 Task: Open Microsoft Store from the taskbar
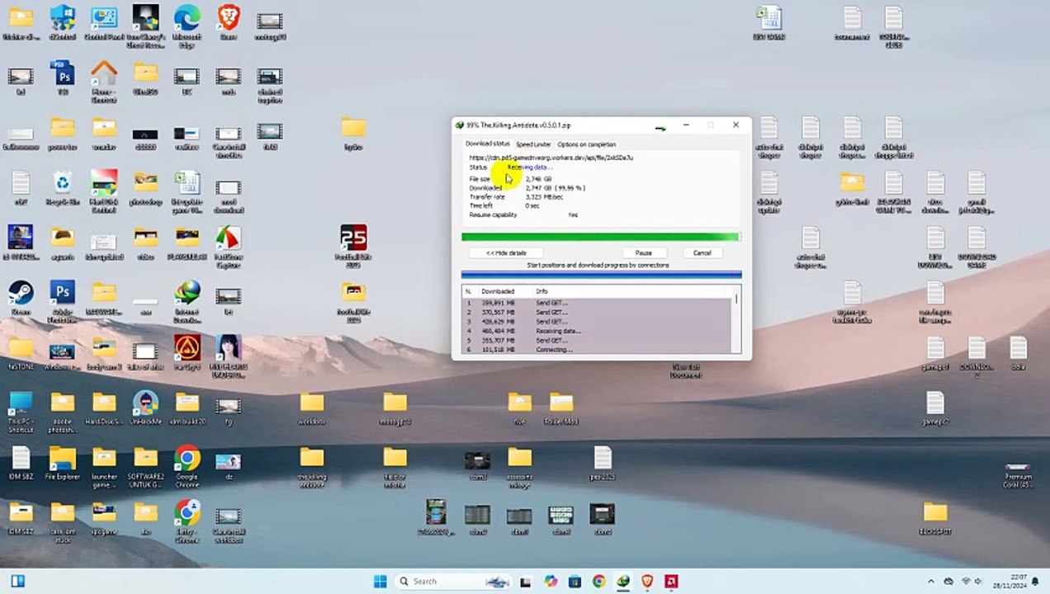pyautogui.click(x=575, y=582)
